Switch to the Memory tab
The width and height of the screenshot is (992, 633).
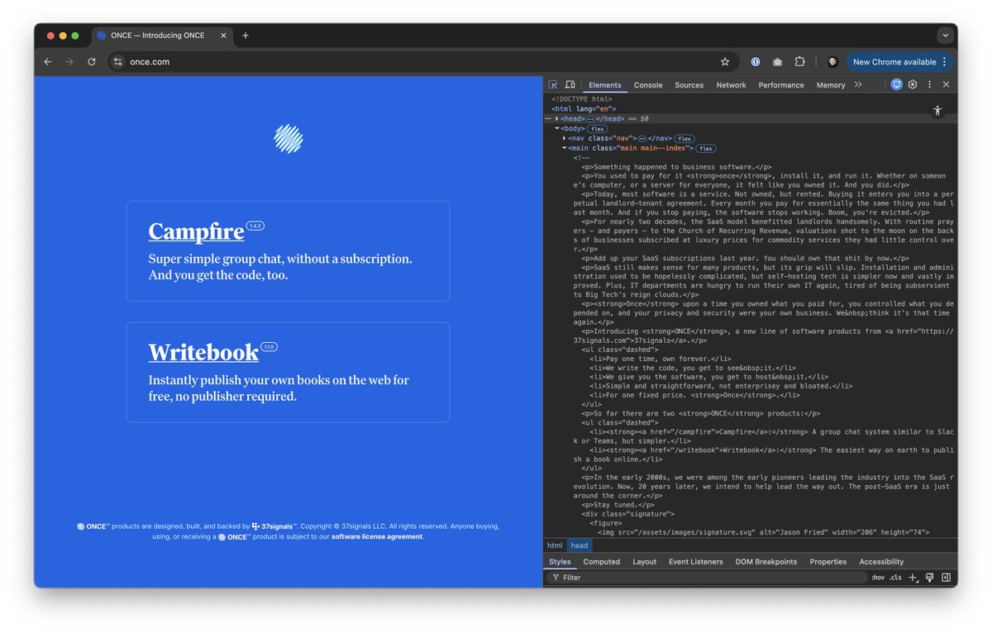(x=831, y=85)
